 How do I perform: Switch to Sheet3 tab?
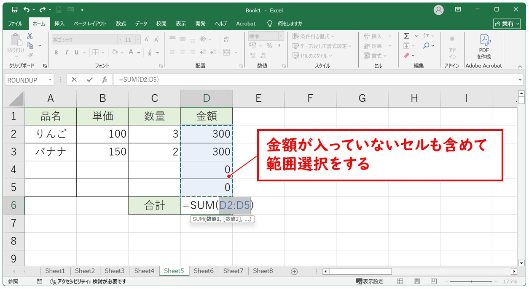click(x=115, y=271)
